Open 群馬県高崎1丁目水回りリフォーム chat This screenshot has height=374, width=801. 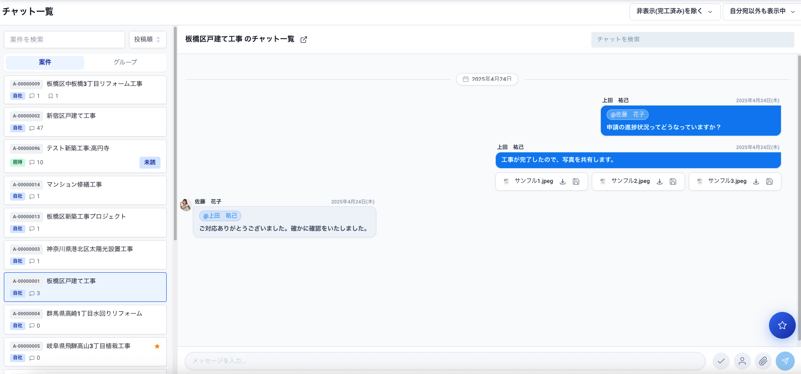pyautogui.click(x=85, y=320)
